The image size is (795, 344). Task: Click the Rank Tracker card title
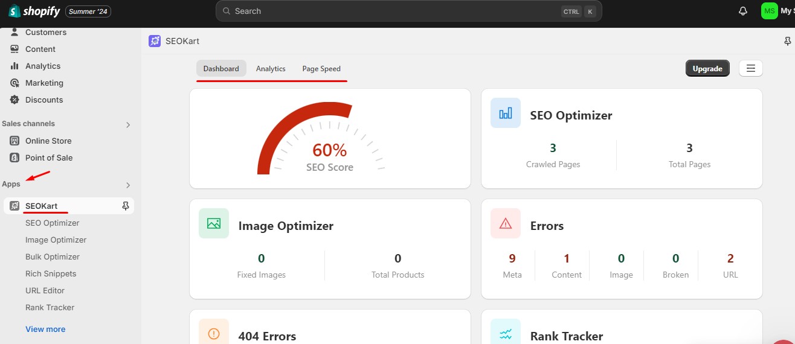[567, 336]
